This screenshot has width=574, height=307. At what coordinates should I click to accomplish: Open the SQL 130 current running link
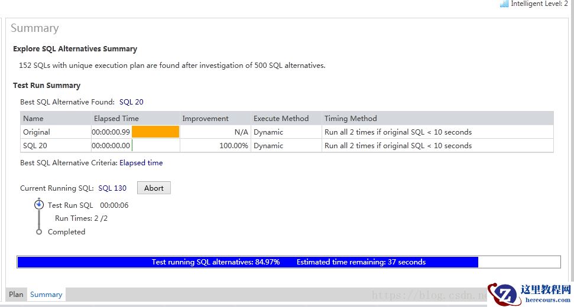tap(112, 188)
